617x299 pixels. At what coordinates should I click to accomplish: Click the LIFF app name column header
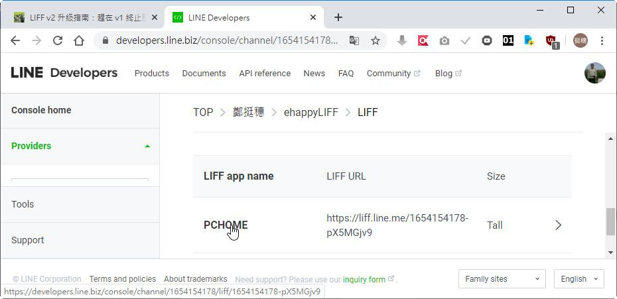238,176
